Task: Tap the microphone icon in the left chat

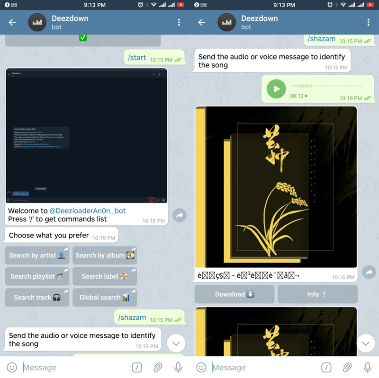Action: (x=178, y=368)
